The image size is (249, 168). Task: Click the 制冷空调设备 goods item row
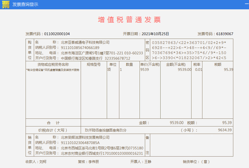[x=53, y=70]
